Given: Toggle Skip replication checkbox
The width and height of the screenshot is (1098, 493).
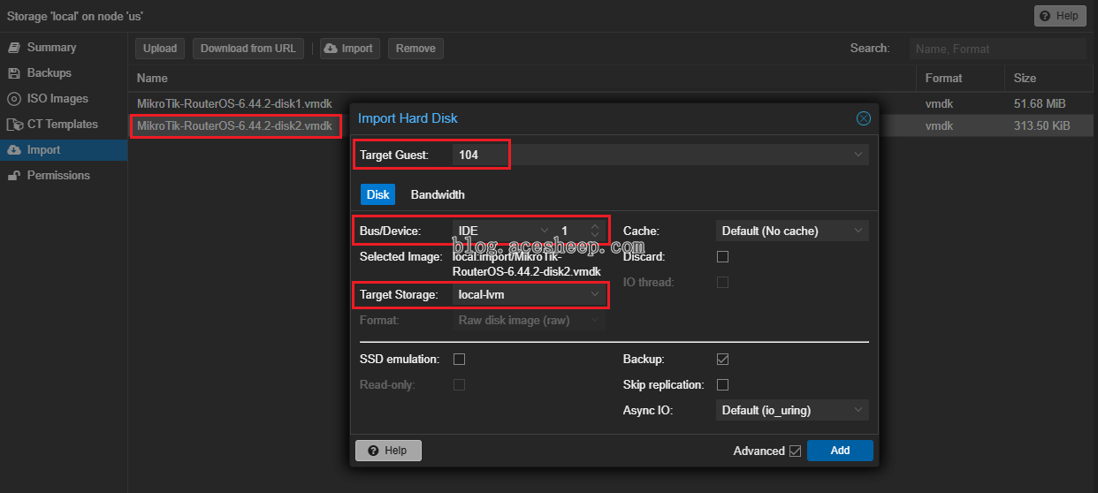Looking at the screenshot, I should point(722,384).
